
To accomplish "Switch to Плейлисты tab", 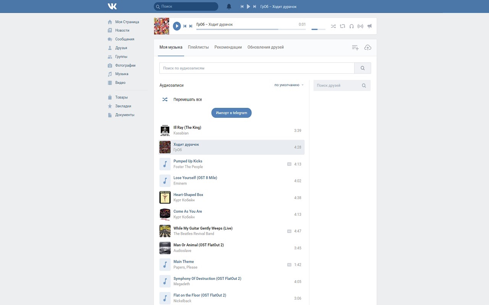I will [x=198, y=47].
